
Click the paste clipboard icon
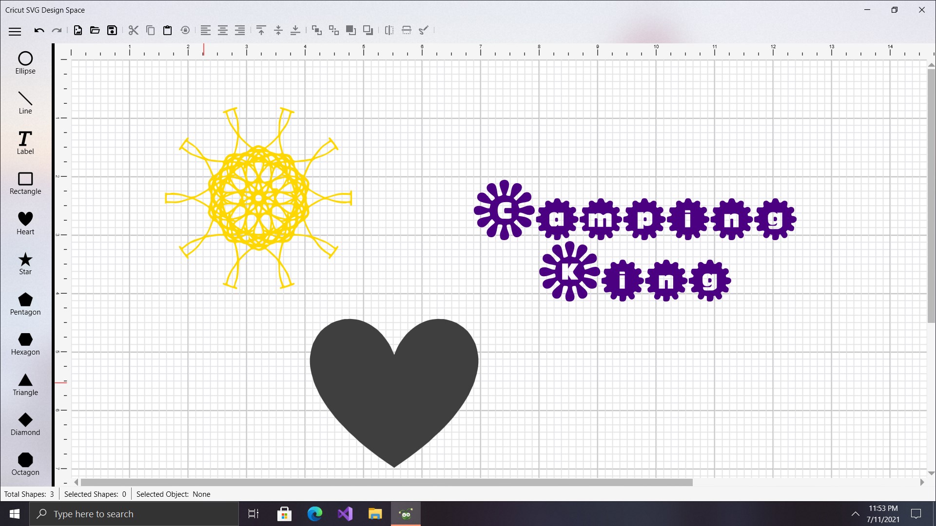click(x=167, y=30)
